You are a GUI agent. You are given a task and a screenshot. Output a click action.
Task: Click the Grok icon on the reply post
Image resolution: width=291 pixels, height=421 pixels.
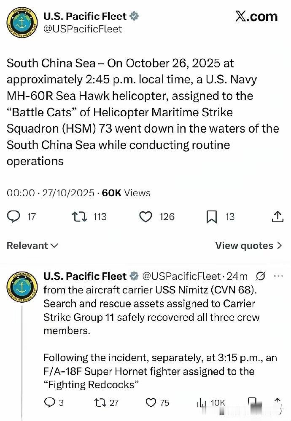click(261, 276)
